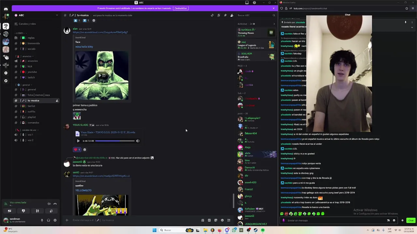Seek within the TOKYO S.O.S. audio progress bar
Screen dimensions: 417x234
tap(115, 141)
